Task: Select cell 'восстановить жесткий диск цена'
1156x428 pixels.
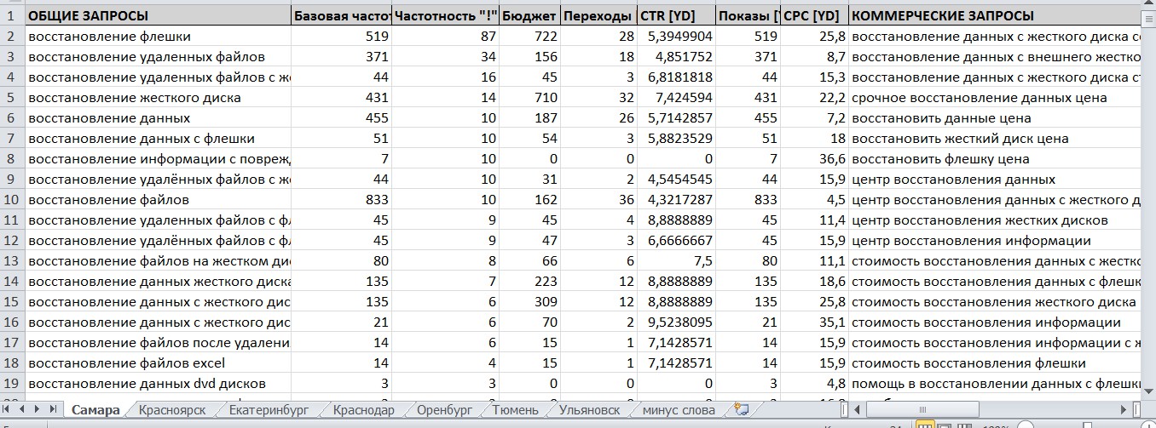Action: coord(996,138)
